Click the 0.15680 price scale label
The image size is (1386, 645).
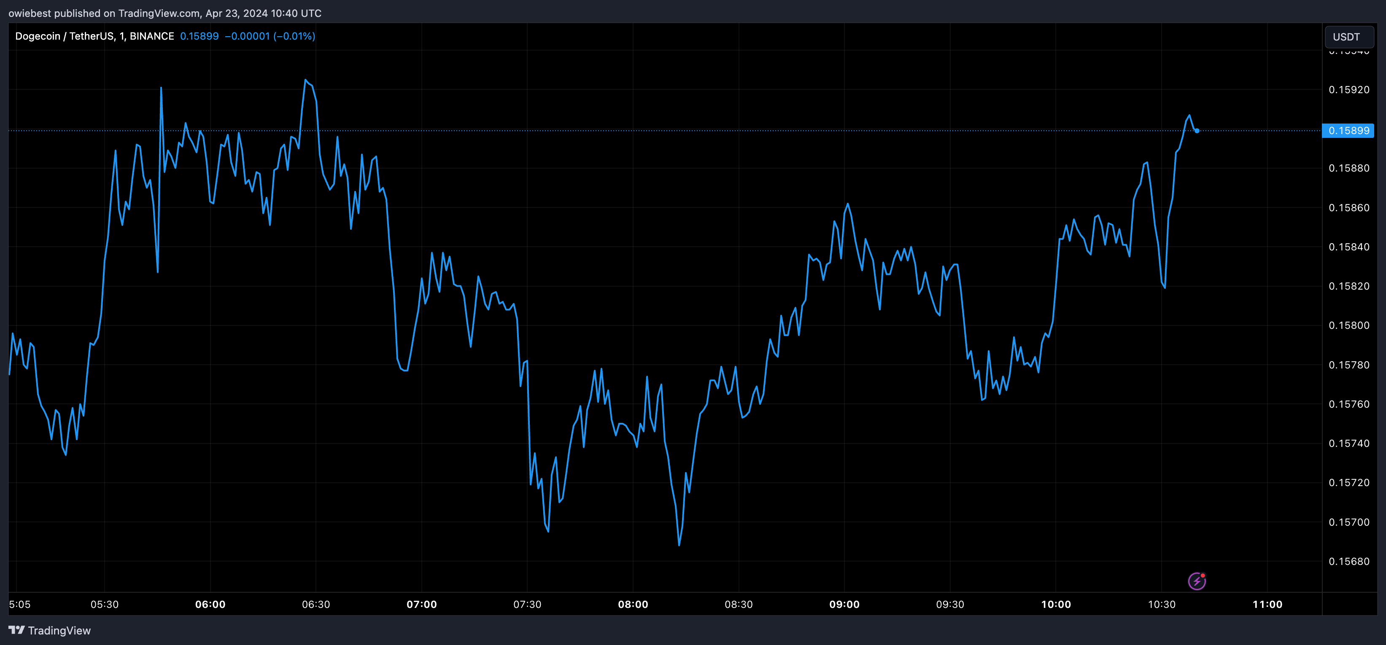[x=1349, y=562]
